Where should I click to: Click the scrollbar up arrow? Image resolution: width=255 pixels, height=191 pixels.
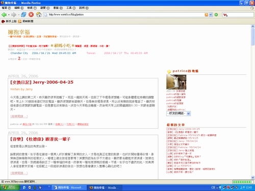pos(252,26)
